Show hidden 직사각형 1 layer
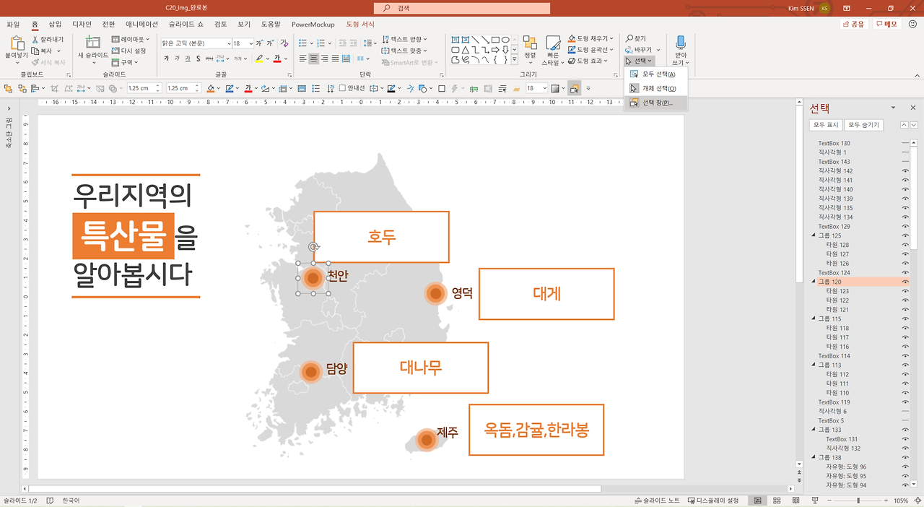 click(x=905, y=152)
